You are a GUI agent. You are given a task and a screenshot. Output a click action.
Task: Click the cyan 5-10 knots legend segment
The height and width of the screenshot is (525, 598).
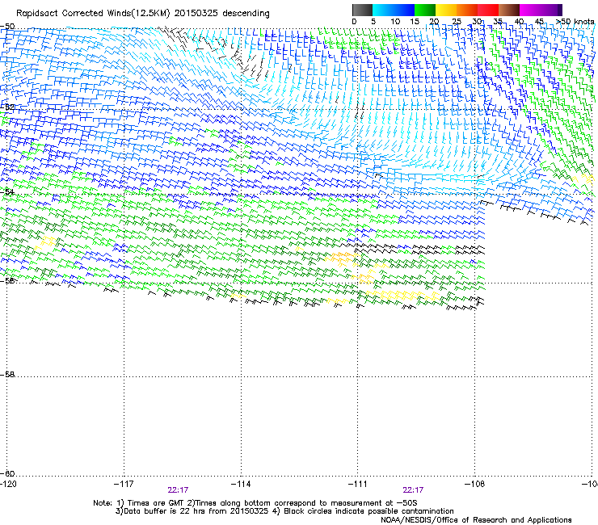point(383,10)
